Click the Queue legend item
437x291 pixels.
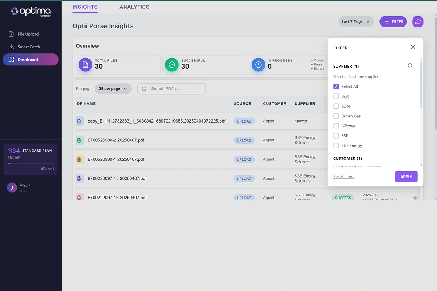[x=318, y=61]
